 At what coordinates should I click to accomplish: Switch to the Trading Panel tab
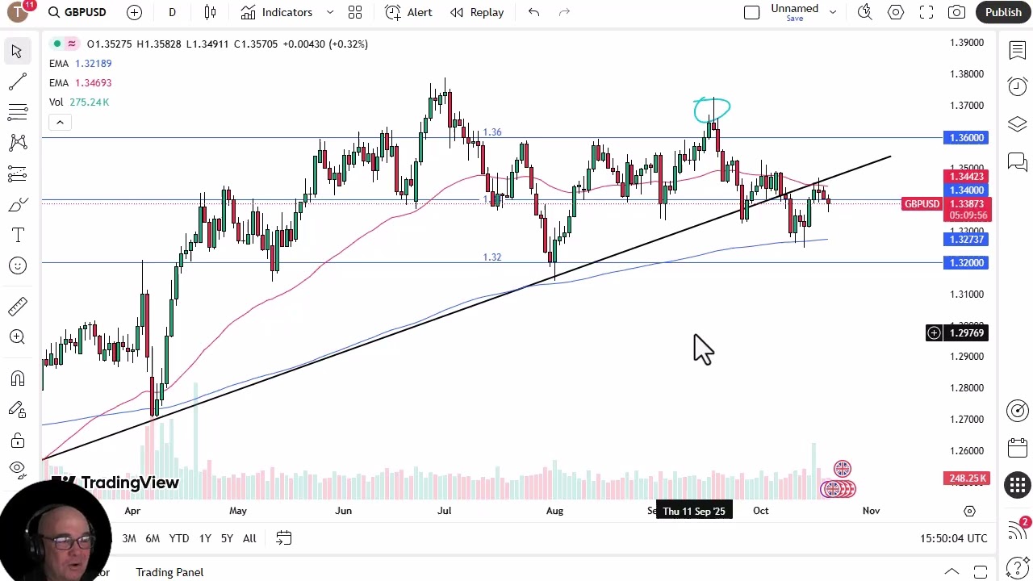[x=169, y=572]
